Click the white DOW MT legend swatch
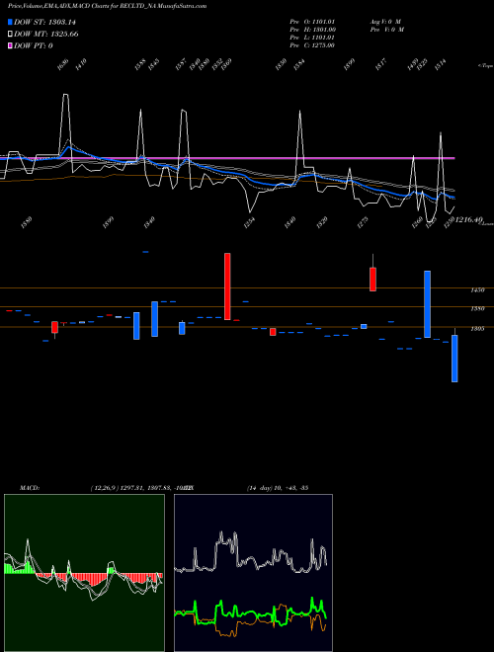Screen dimensions: 494x652 coord(11,34)
